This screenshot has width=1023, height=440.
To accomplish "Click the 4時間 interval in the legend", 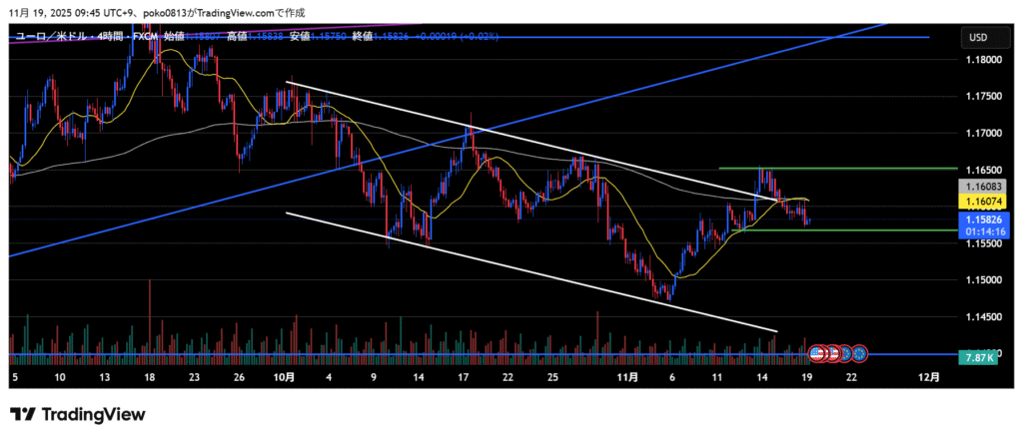I will point(111,38).
